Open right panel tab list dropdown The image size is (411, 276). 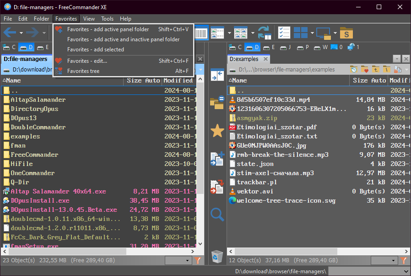click(x=396, y=59)
